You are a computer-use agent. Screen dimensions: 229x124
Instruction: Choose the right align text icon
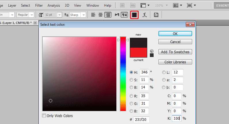(108, 15)
